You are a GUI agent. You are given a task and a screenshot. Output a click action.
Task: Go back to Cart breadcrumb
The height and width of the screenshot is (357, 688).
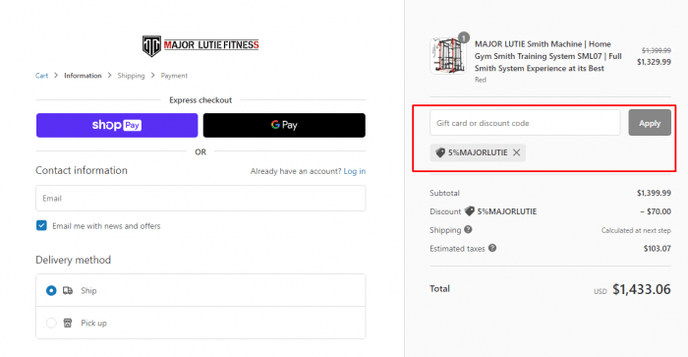click(x=41, y=76)
